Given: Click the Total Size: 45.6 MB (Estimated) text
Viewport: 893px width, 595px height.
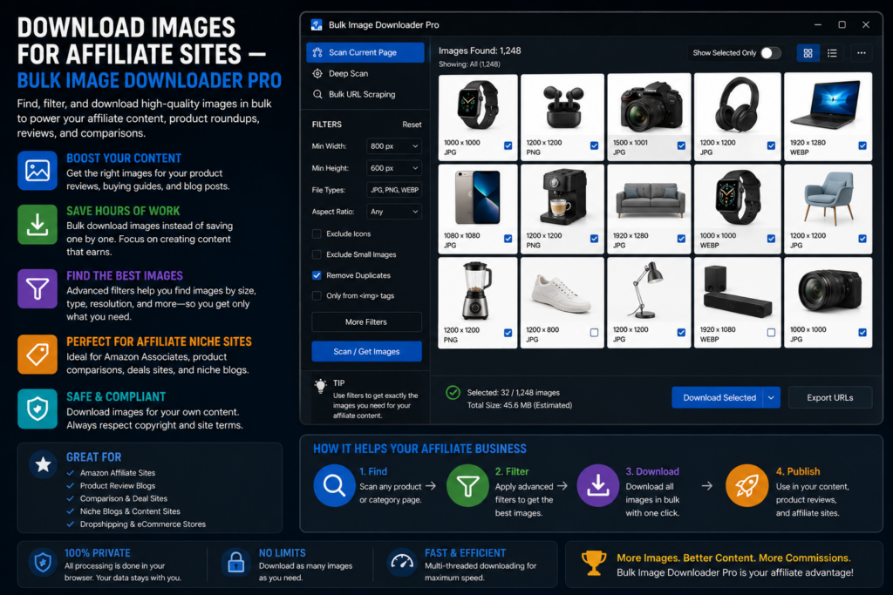Looking at the screenshot, I should 520,405.
